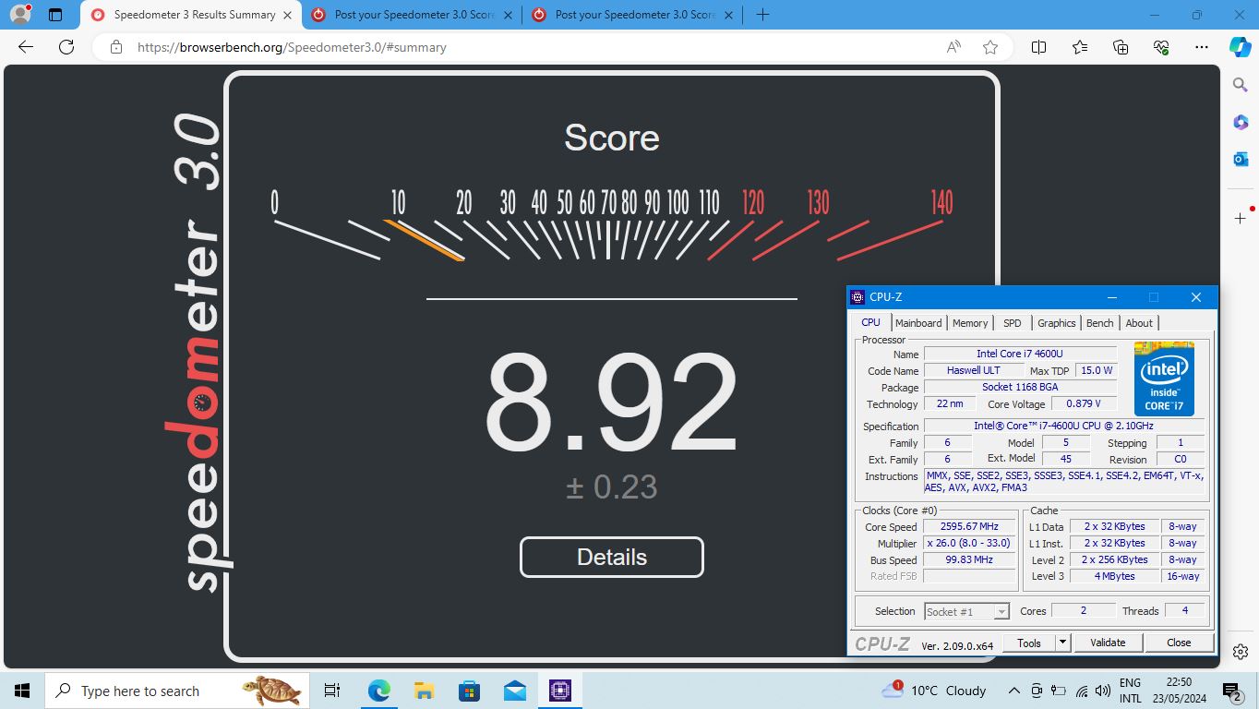Open clock showing 22:50 date
The width and height of the screenshot is (1259, 709).
(x=1179, y=691)
